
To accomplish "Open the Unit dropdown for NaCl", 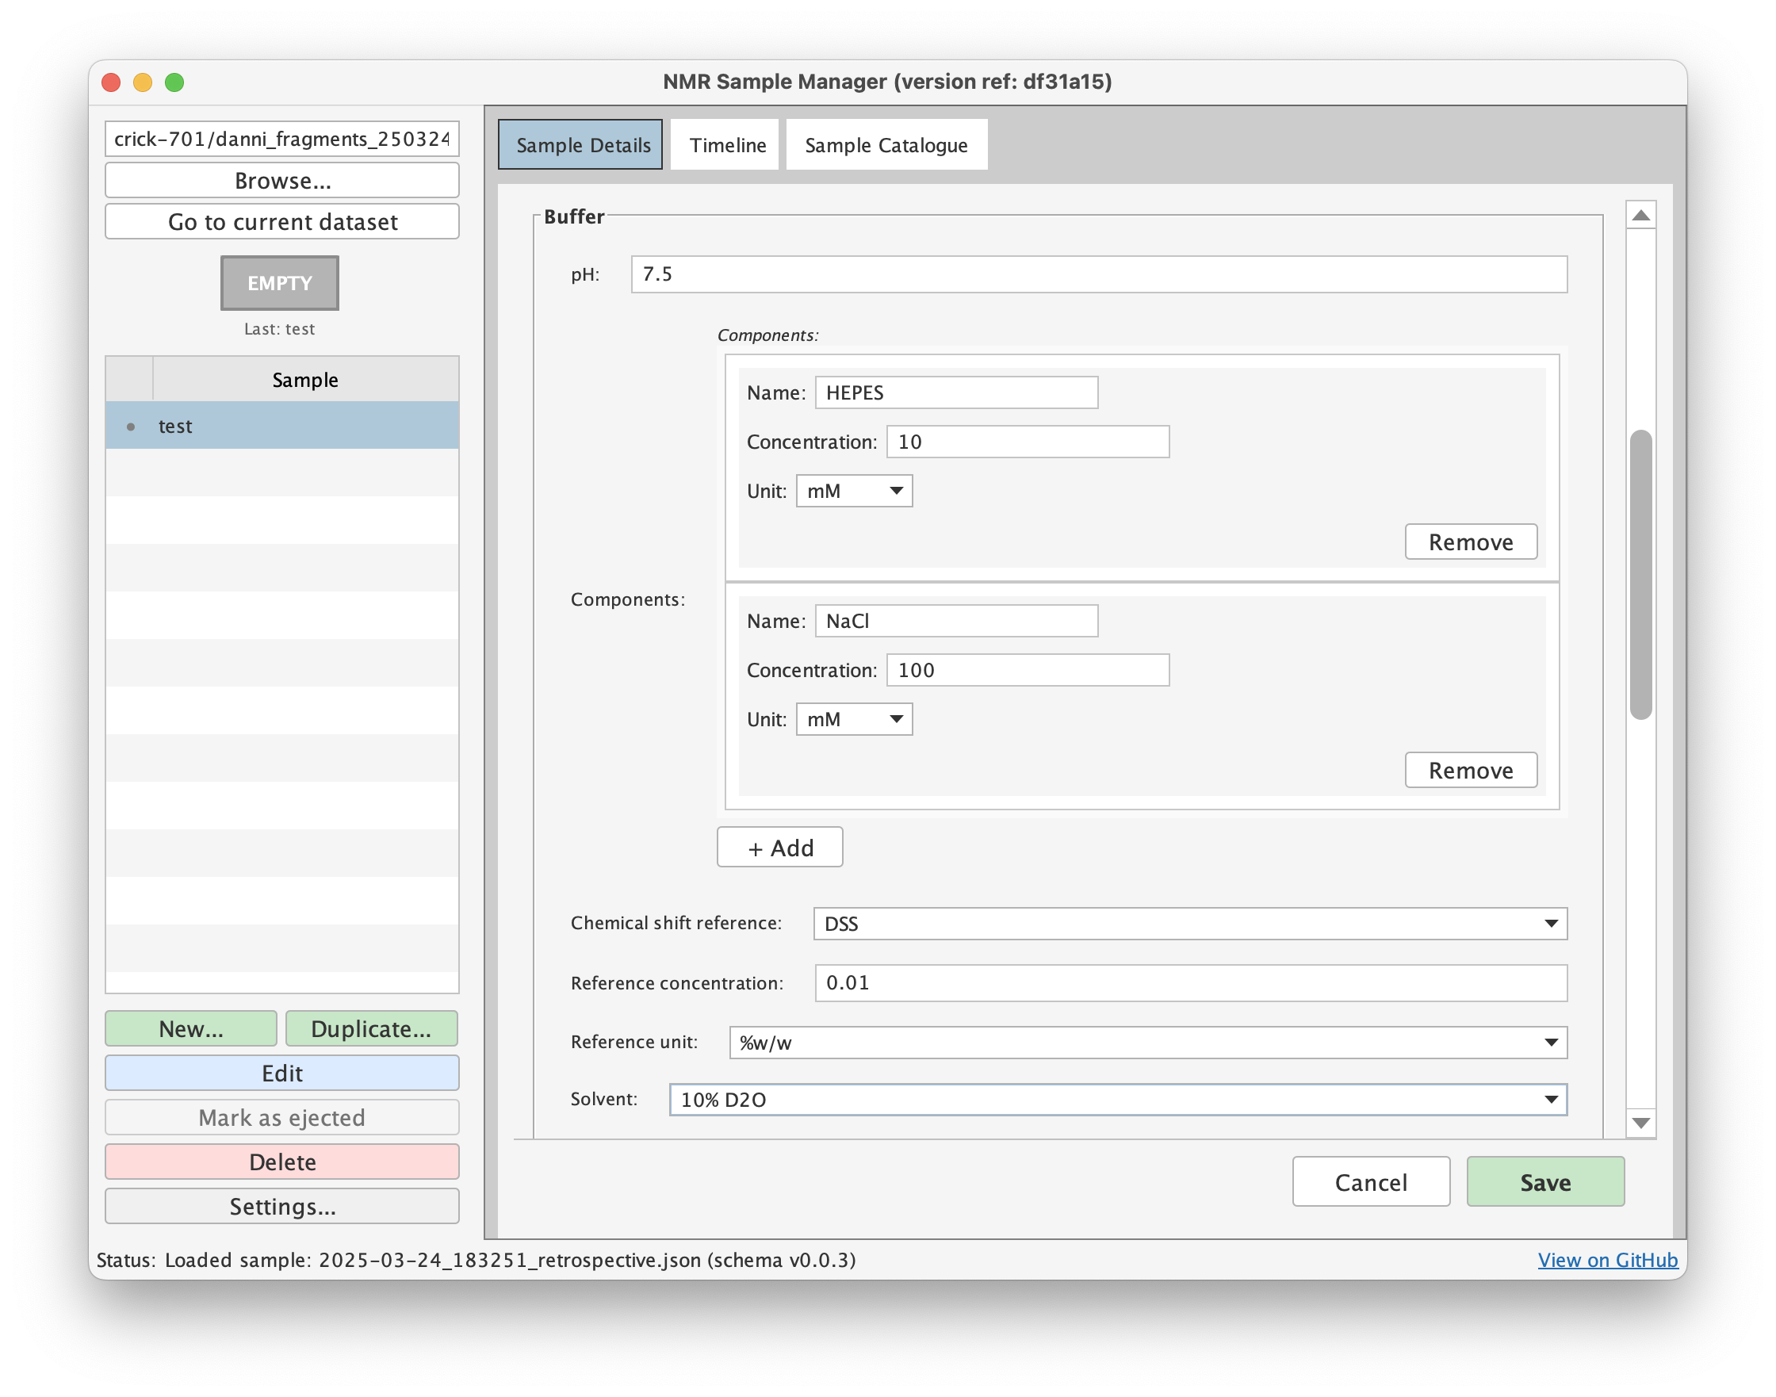I will pyautogui.click(x=853, y=718).
